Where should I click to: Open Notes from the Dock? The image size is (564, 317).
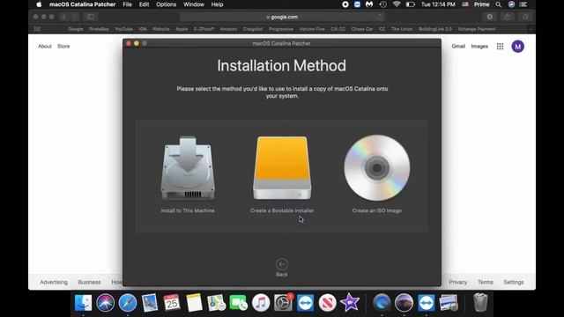[194, 303]
